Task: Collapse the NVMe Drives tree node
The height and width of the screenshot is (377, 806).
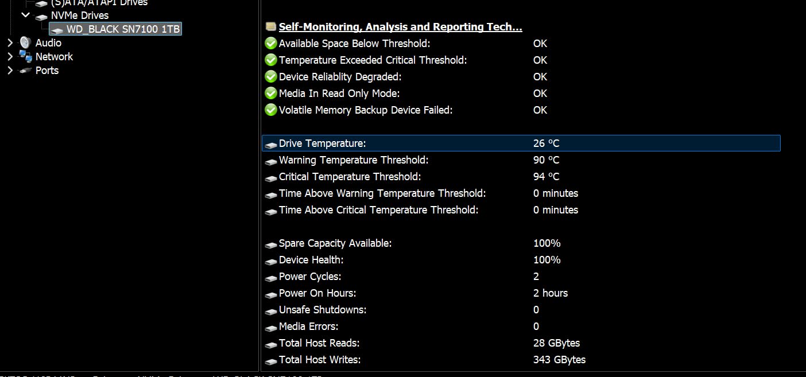Action: tap(25, 15)
